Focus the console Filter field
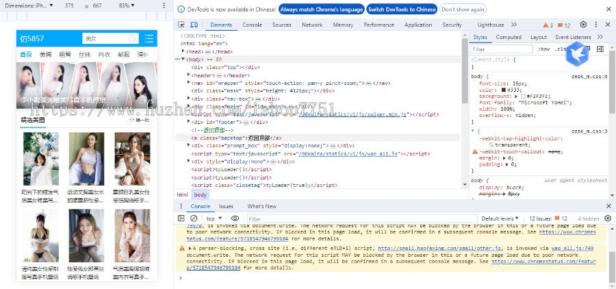This screenshot has width=616, height=289. 362,218
